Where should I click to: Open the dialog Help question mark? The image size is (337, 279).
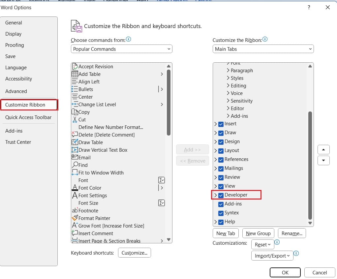click(x=309, y=8)
